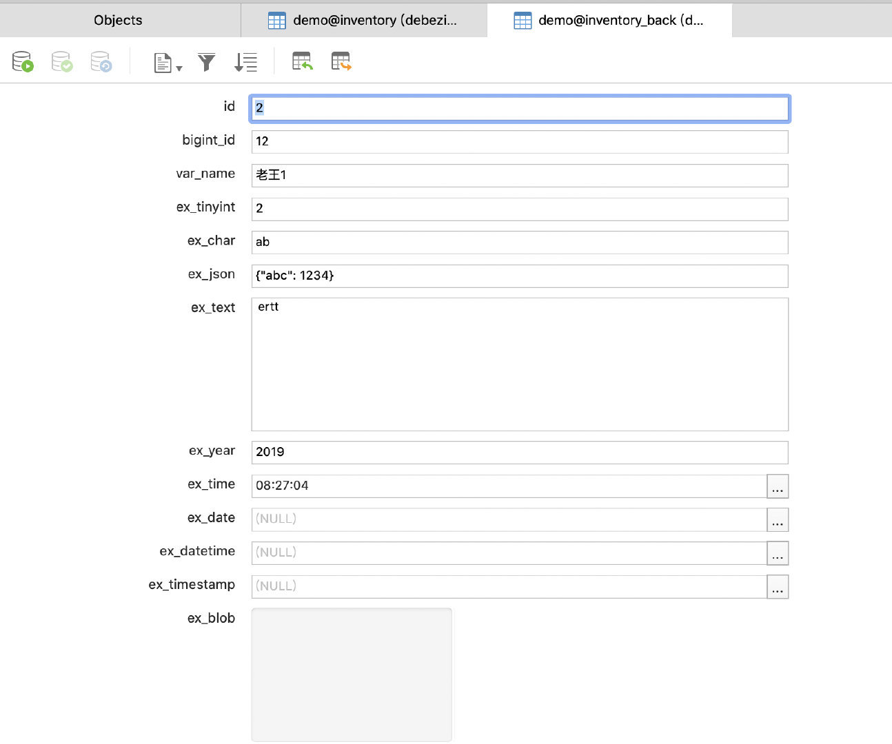The height and width of the screenshot is (744, 892).
Task: Click the ex_char field label
Action: pyautogui.click(x=211, y=240)
